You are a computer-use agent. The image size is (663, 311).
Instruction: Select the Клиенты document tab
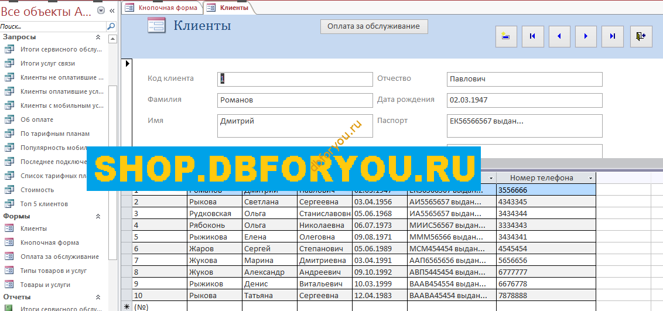click(228, 8)
